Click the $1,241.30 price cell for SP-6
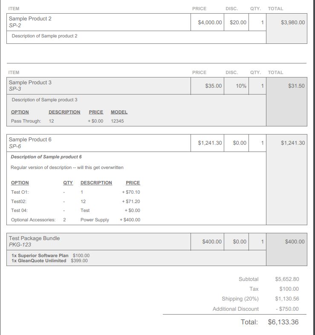 point(210,143)
